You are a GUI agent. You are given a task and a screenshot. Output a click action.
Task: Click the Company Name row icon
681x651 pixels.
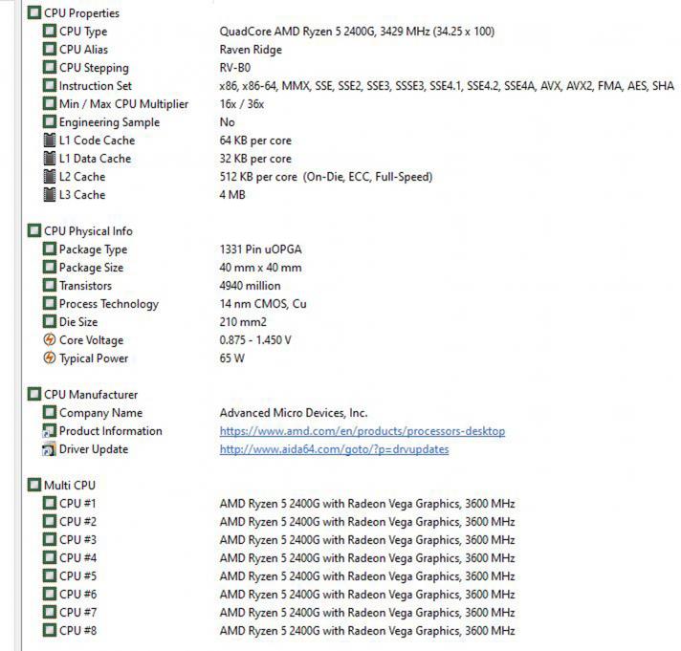50,412
